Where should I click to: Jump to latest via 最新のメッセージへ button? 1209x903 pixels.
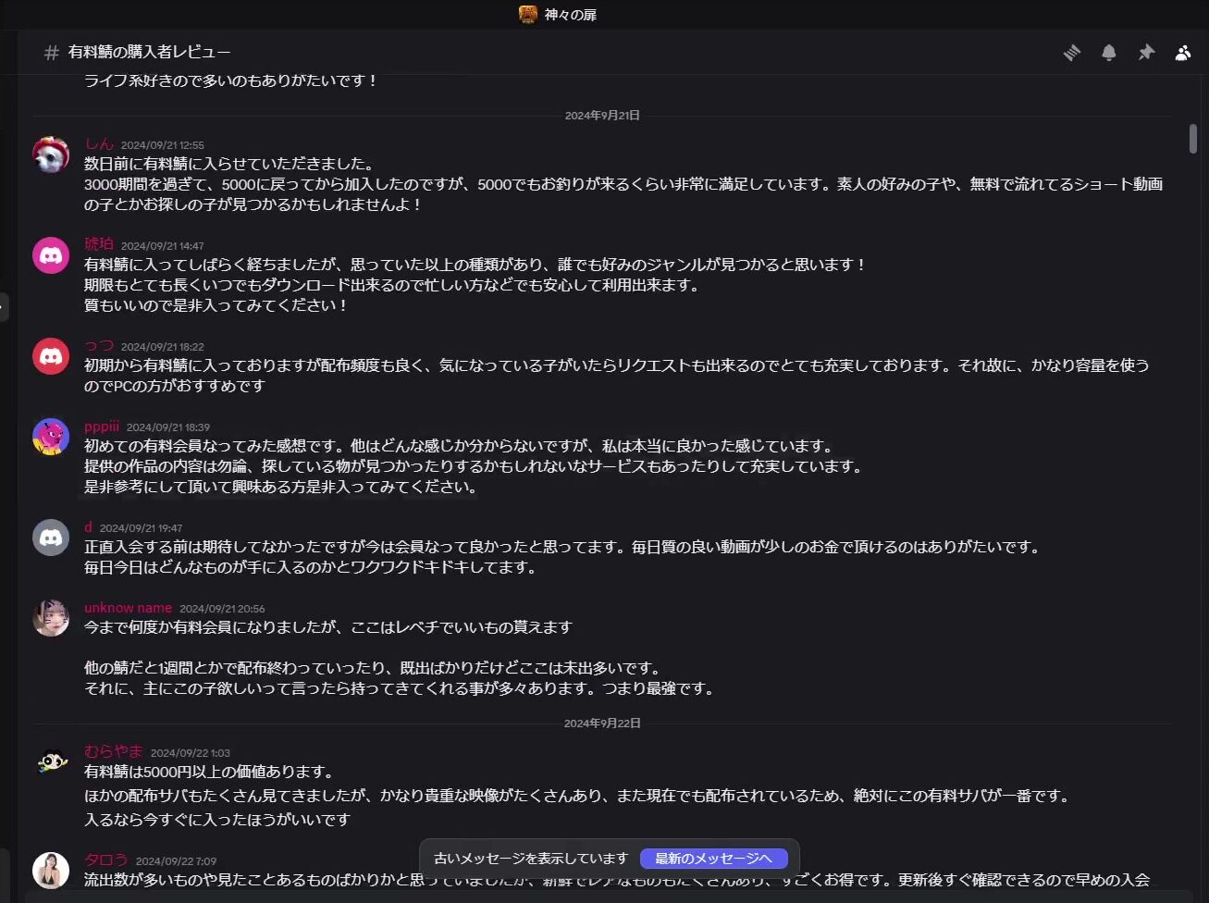(x=713, y=859)
